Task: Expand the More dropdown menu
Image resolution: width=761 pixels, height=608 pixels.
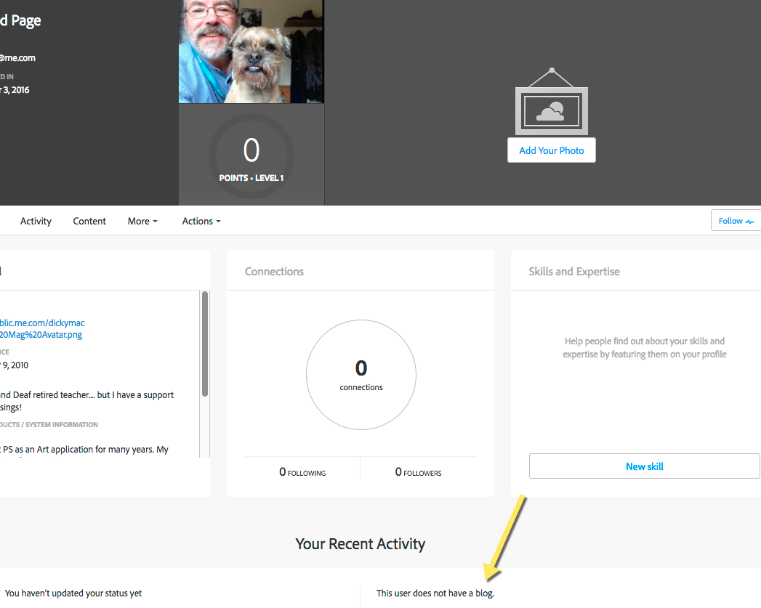Action: coord(142,221)
